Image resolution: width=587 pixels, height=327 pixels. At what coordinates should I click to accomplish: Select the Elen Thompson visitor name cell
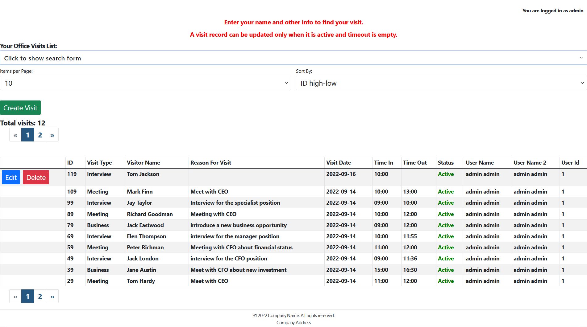157,236
